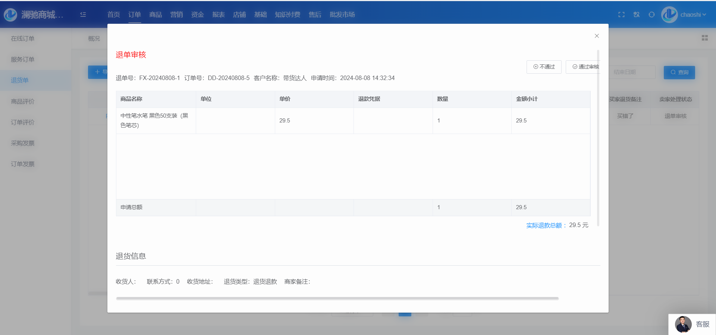
Task: Open the 商品 top menu
Action: [x=156, y=15]
